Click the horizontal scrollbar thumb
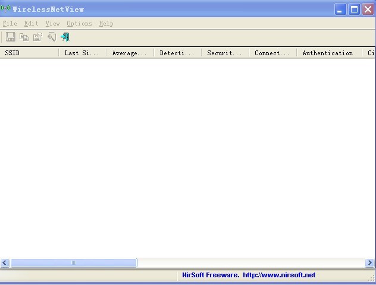Screen dimensions: 376x285 tap(74, 262)
